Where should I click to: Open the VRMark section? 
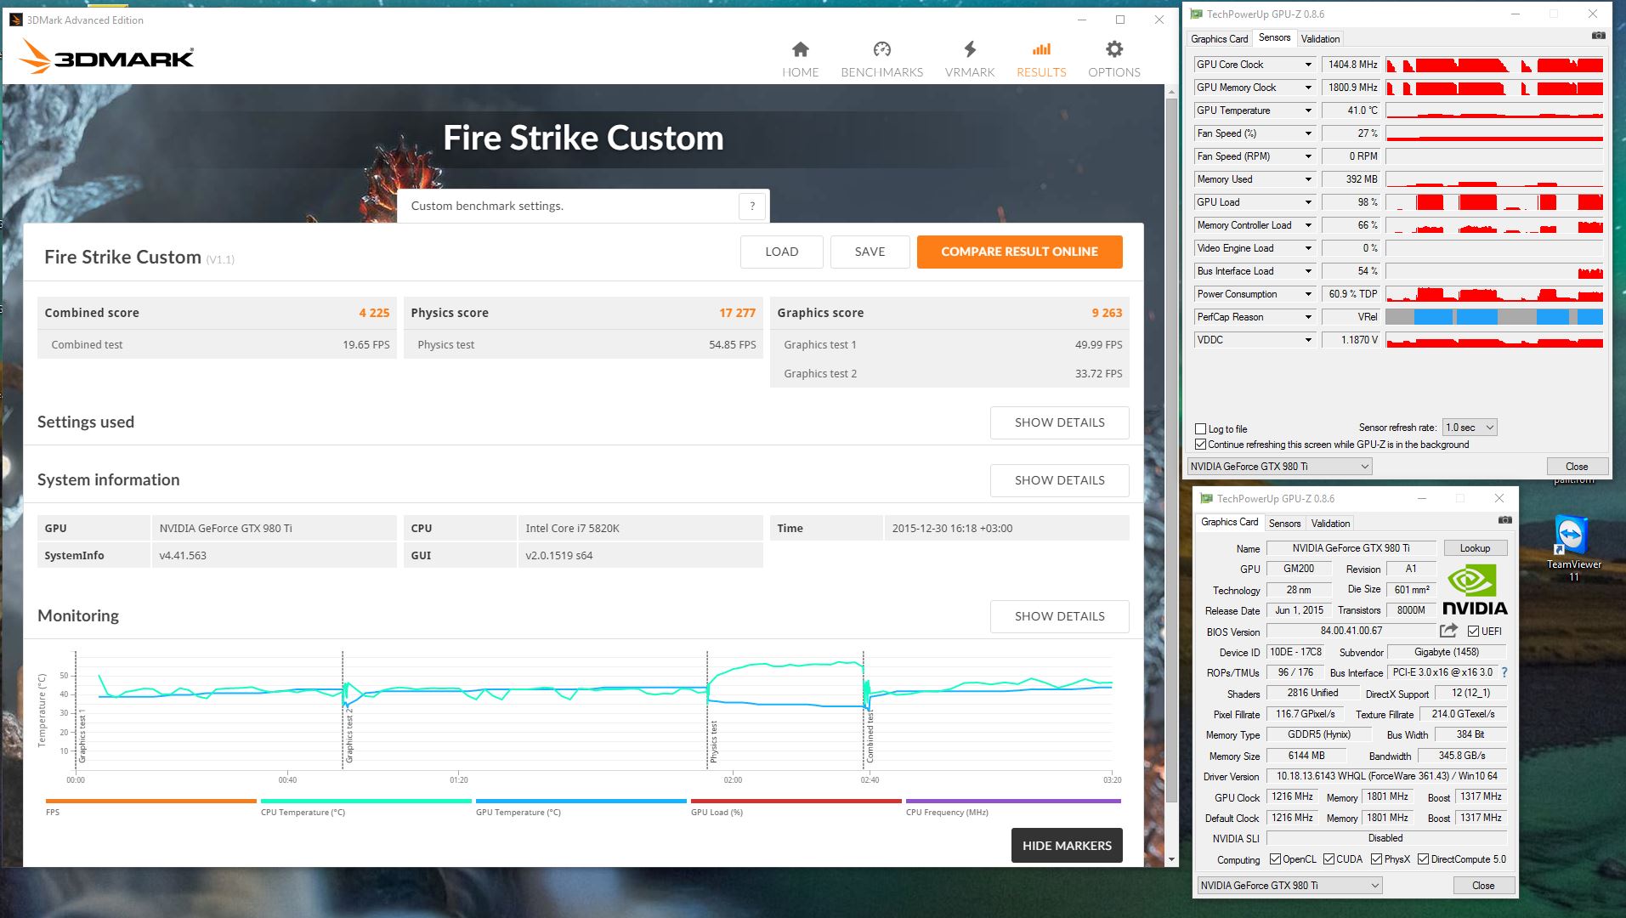point(970,59)
